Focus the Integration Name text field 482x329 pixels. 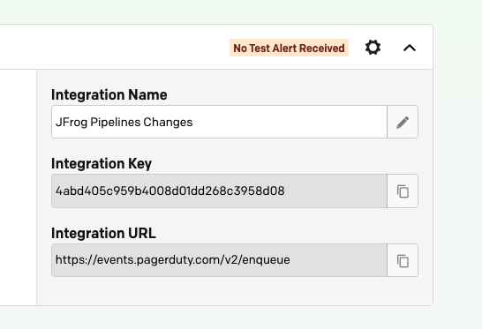point(219,122)
